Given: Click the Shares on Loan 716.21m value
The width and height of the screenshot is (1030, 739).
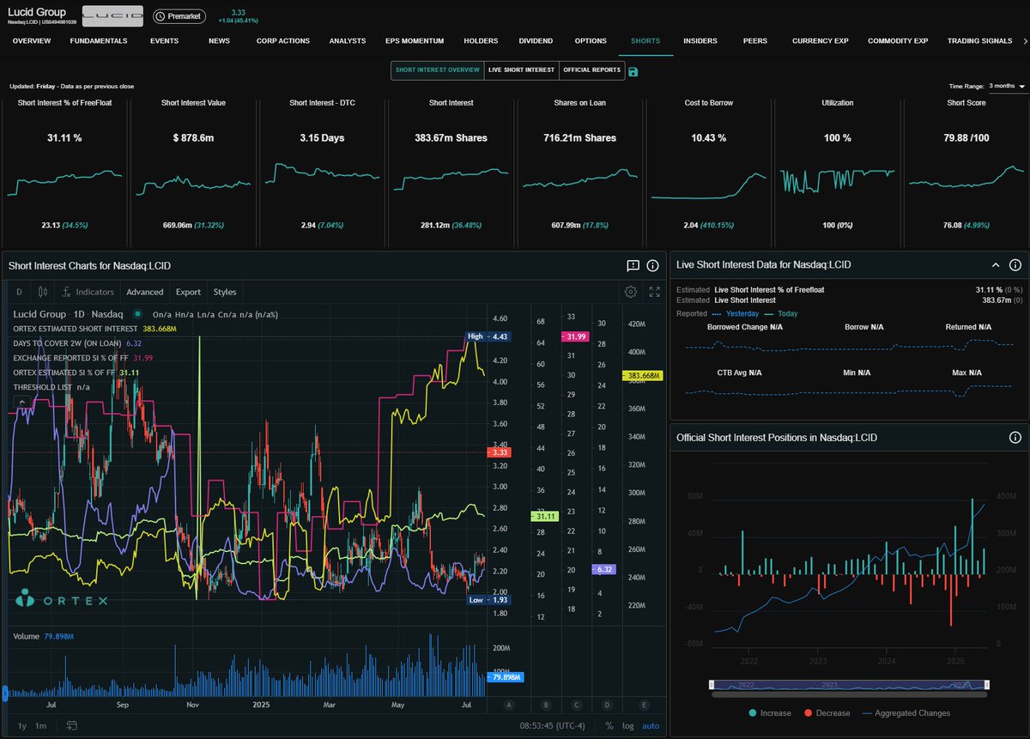Looking at the screenshot, I should tap(579, 138).
